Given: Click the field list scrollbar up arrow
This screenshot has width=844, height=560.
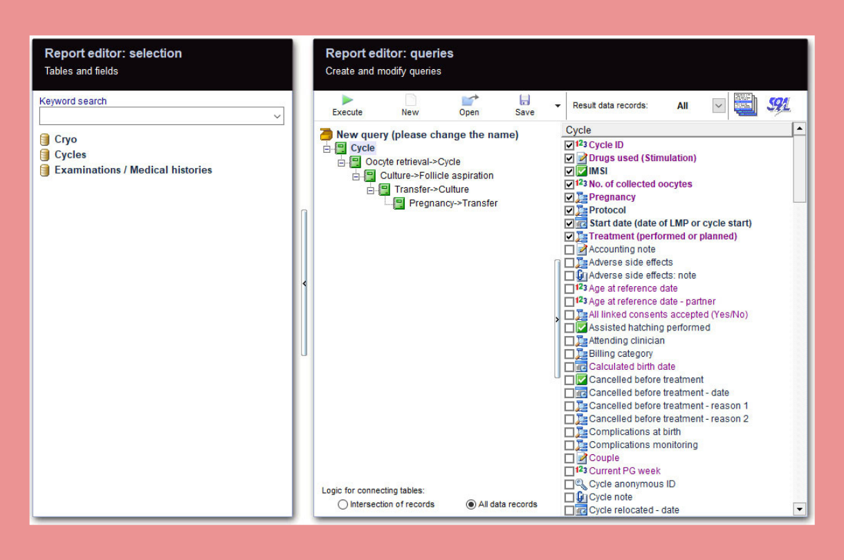Looking at the screenshot, I should click(x=800, y=129).
